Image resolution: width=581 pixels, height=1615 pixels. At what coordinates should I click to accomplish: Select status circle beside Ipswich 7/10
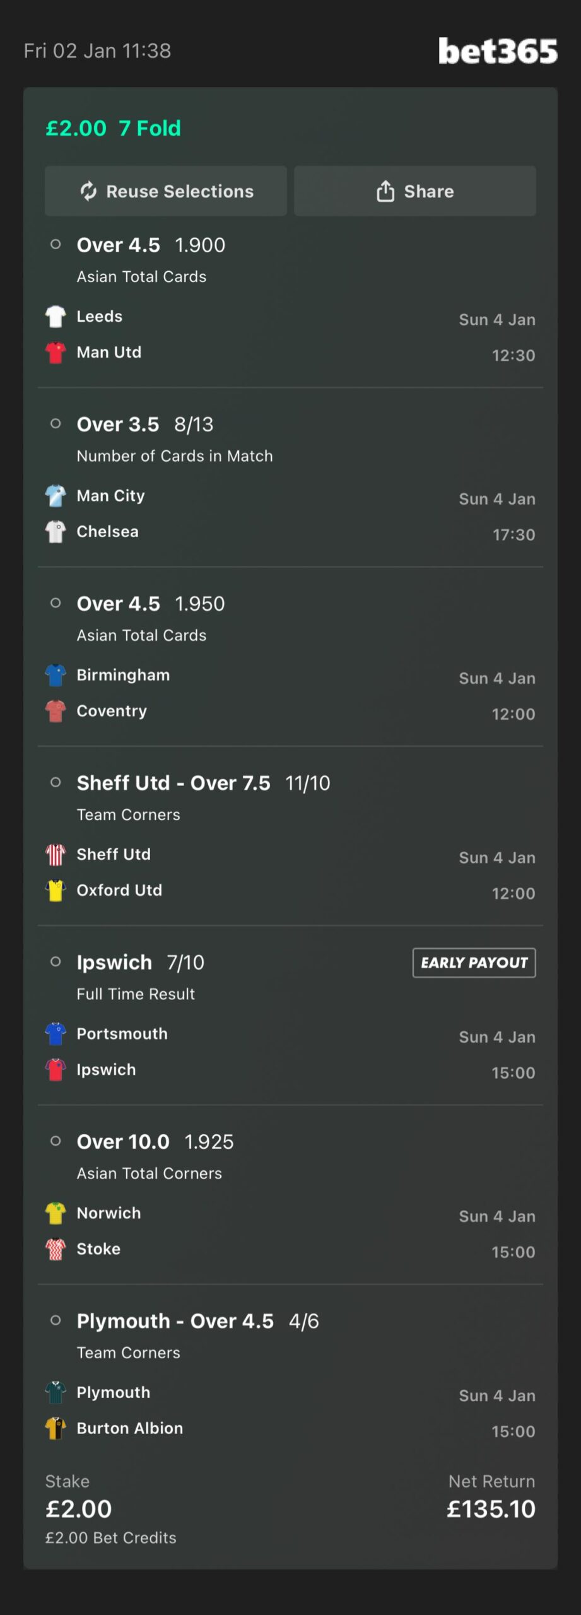click(x=56, y=962)
